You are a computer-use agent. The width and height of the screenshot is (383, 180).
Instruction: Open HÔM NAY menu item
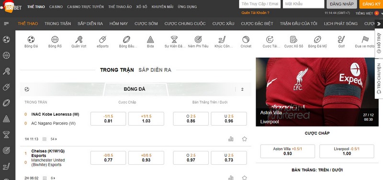[119, 23]
